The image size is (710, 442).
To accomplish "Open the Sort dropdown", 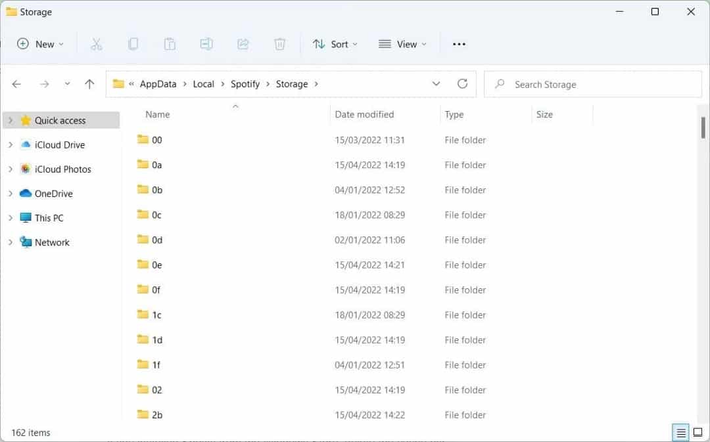I will (x=335, y=44).
